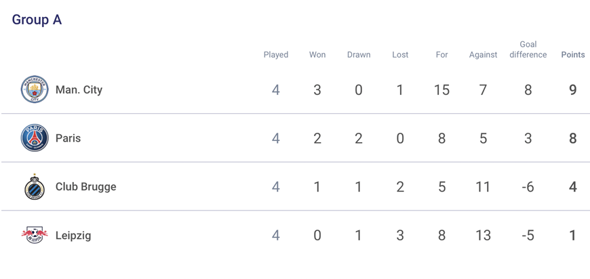
Task: Click the Played column header
Action: tap(276, 55)
